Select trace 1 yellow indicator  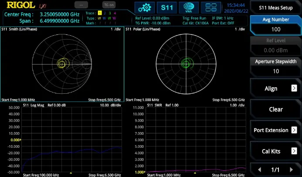pos(99,13)
